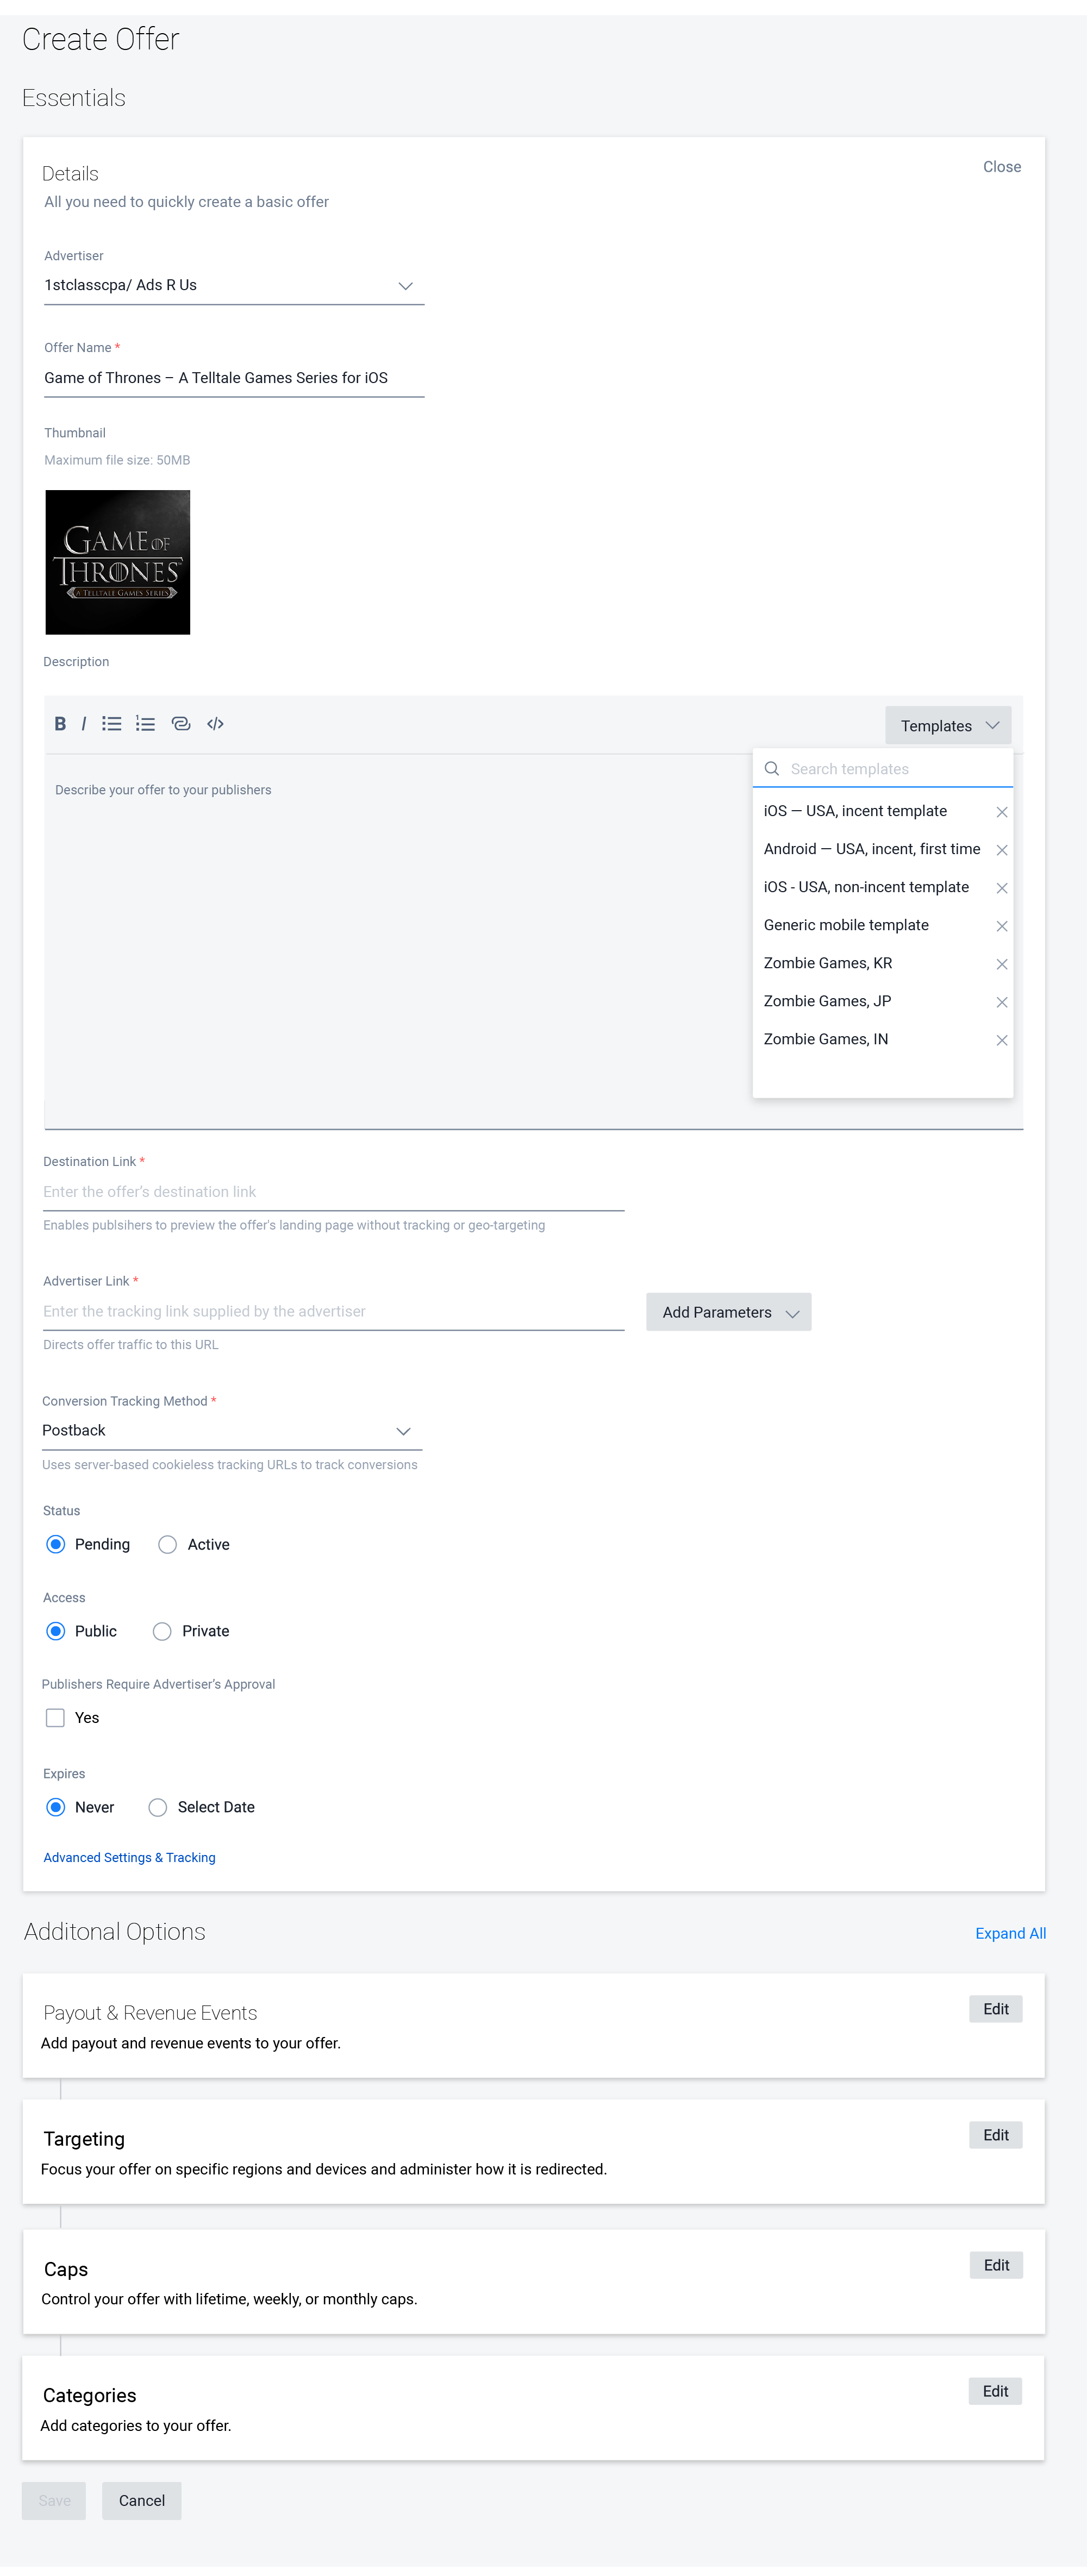Toggle italic formatting in description editor
This screenshot has width=1087, height=2576.
point(84,724)
